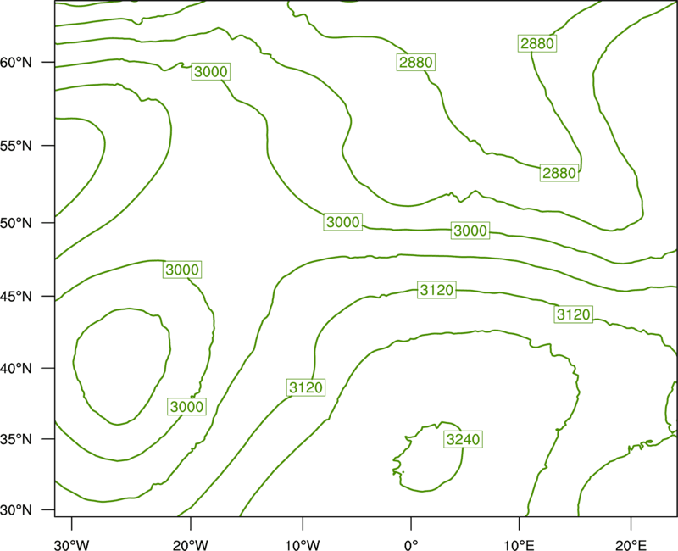The width and height of the screenshot is (678, 551).
Task: Click the 3240 contour label
Action: point(463,439)
